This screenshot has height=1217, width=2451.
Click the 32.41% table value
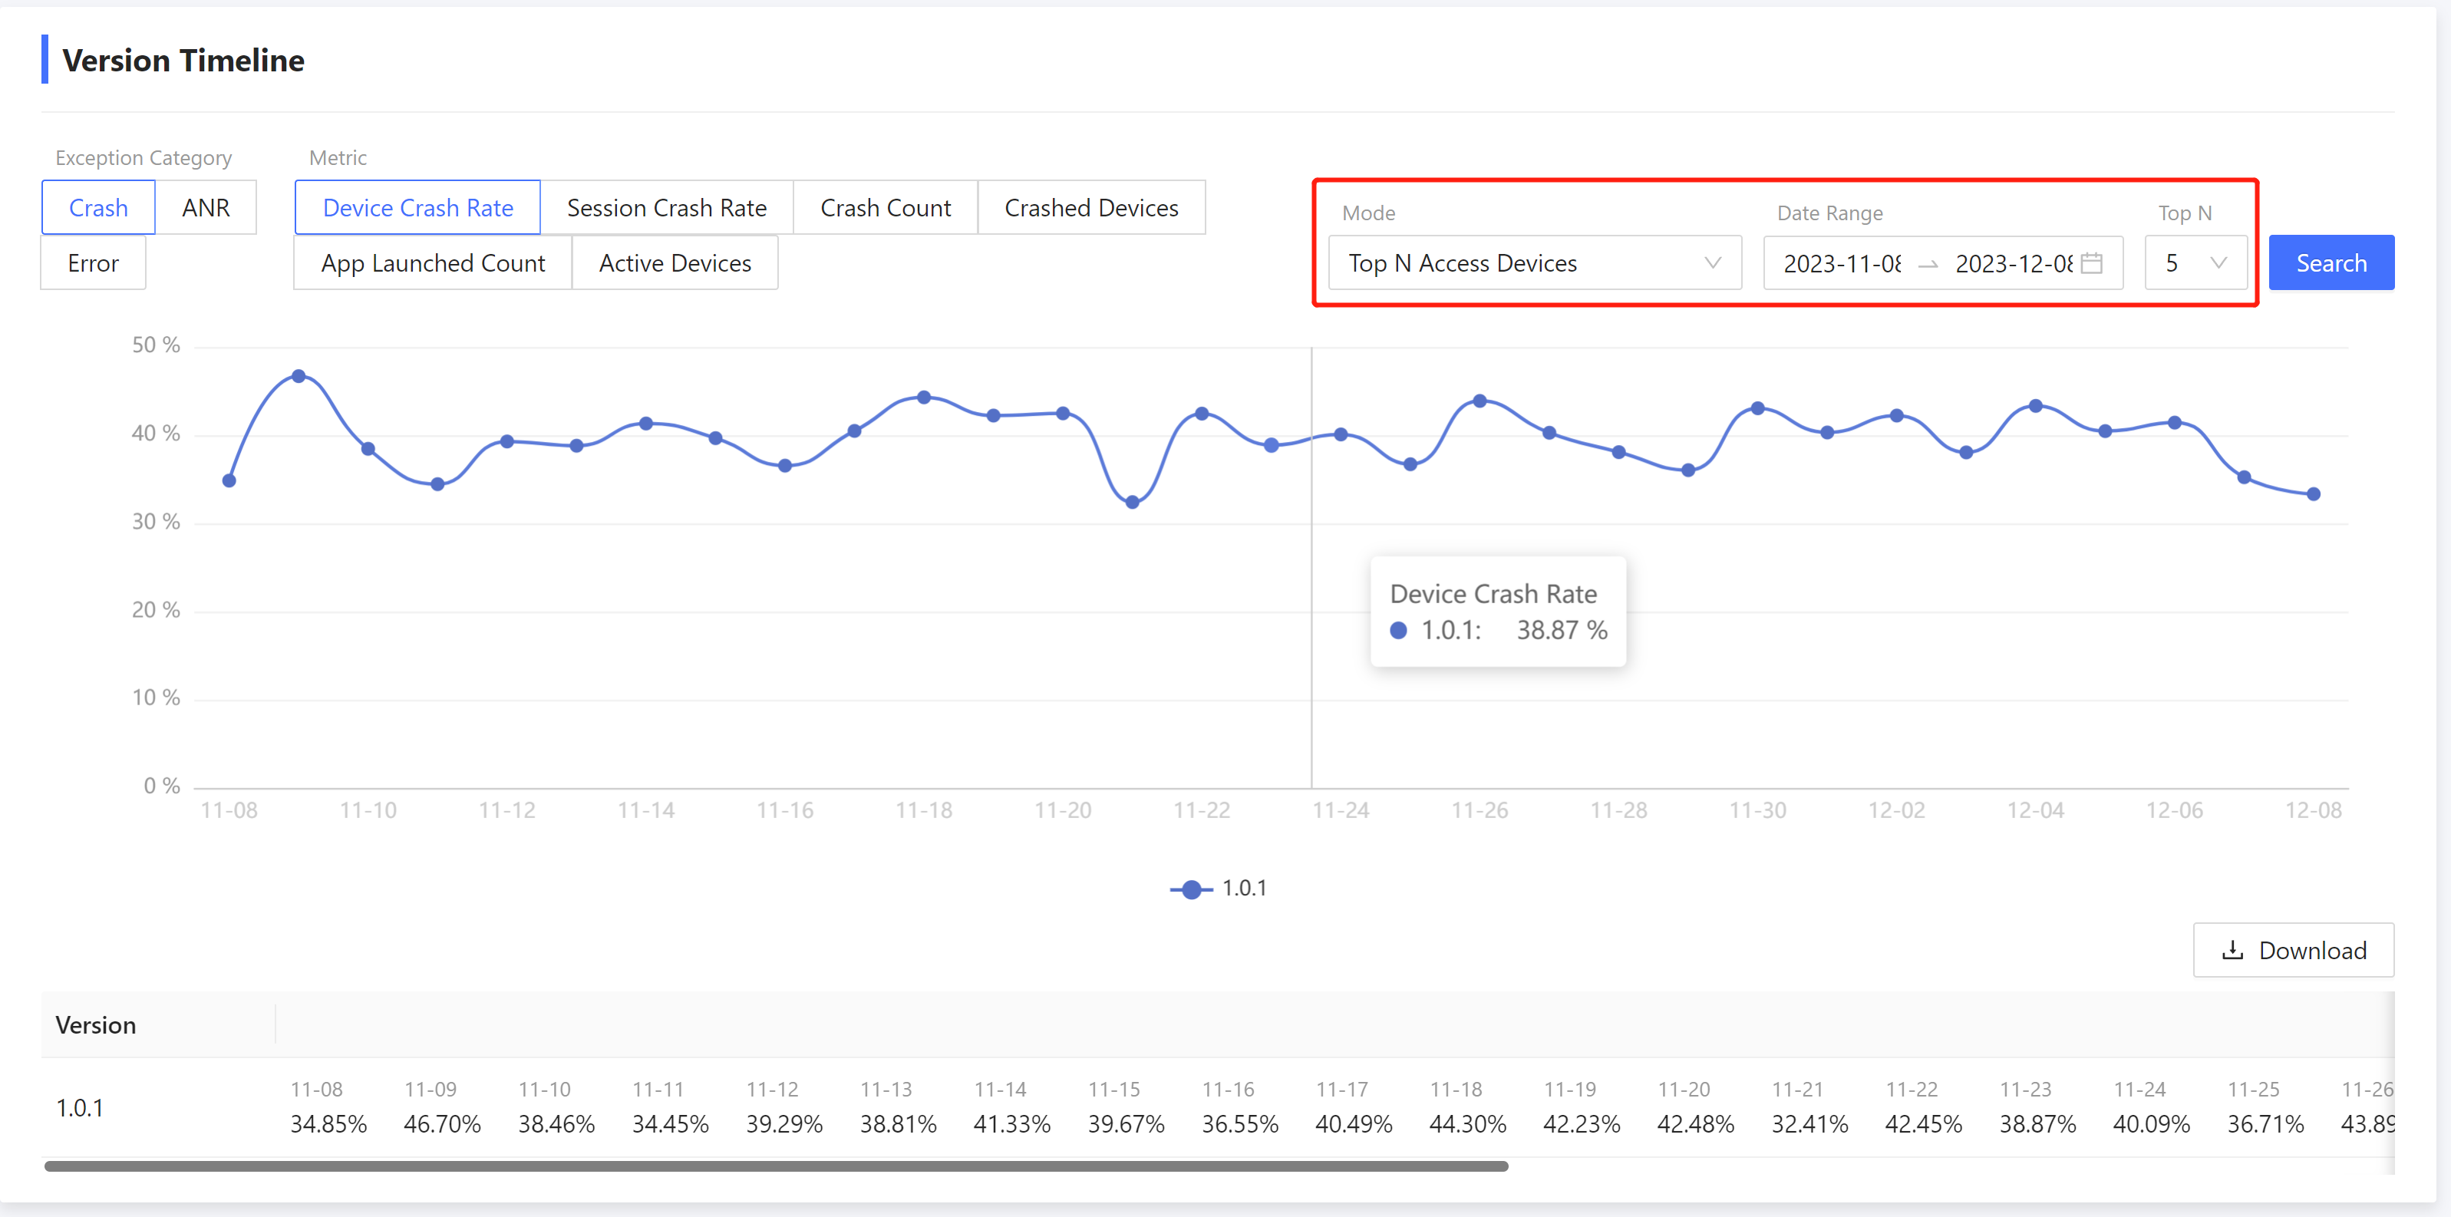point(1809,1123)
